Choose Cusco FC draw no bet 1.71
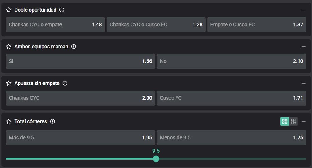The height and width of the screenshot is (168, 312). click(231, 98)
